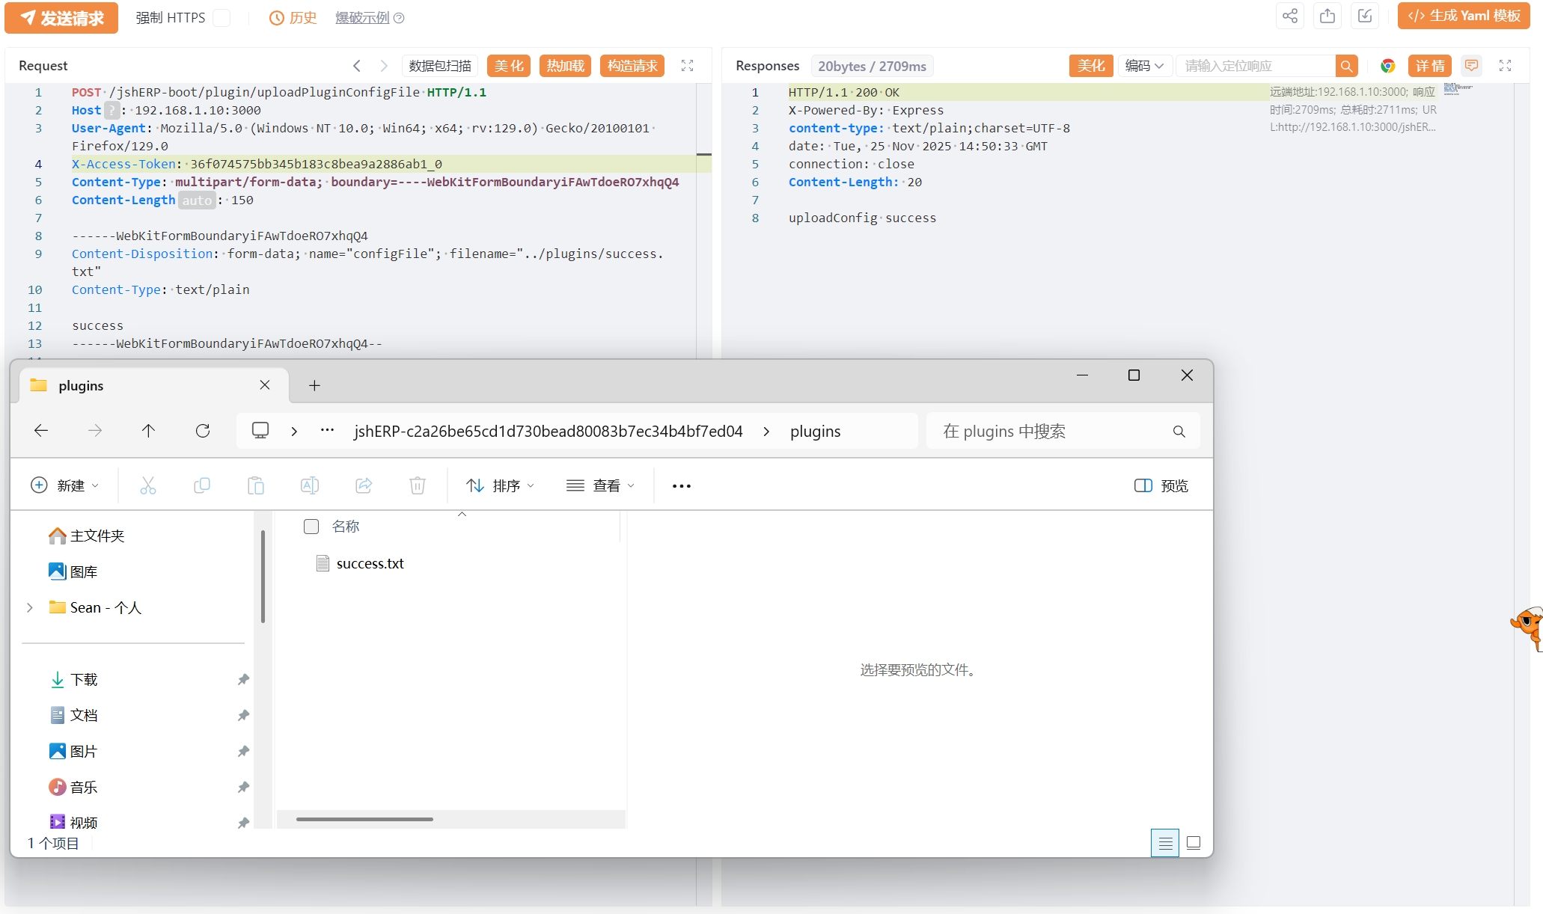Click the comment bubble icon in Responses
This screenshot has width=1543, height=914.
tap(1471, 66)
